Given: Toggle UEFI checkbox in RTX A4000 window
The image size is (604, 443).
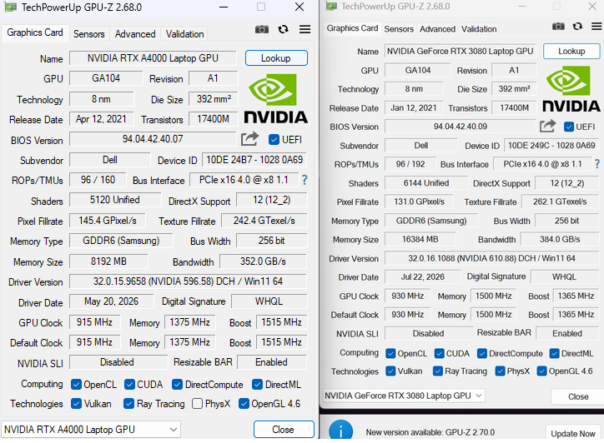Looking at the screenshot, I should coord(274,140).
